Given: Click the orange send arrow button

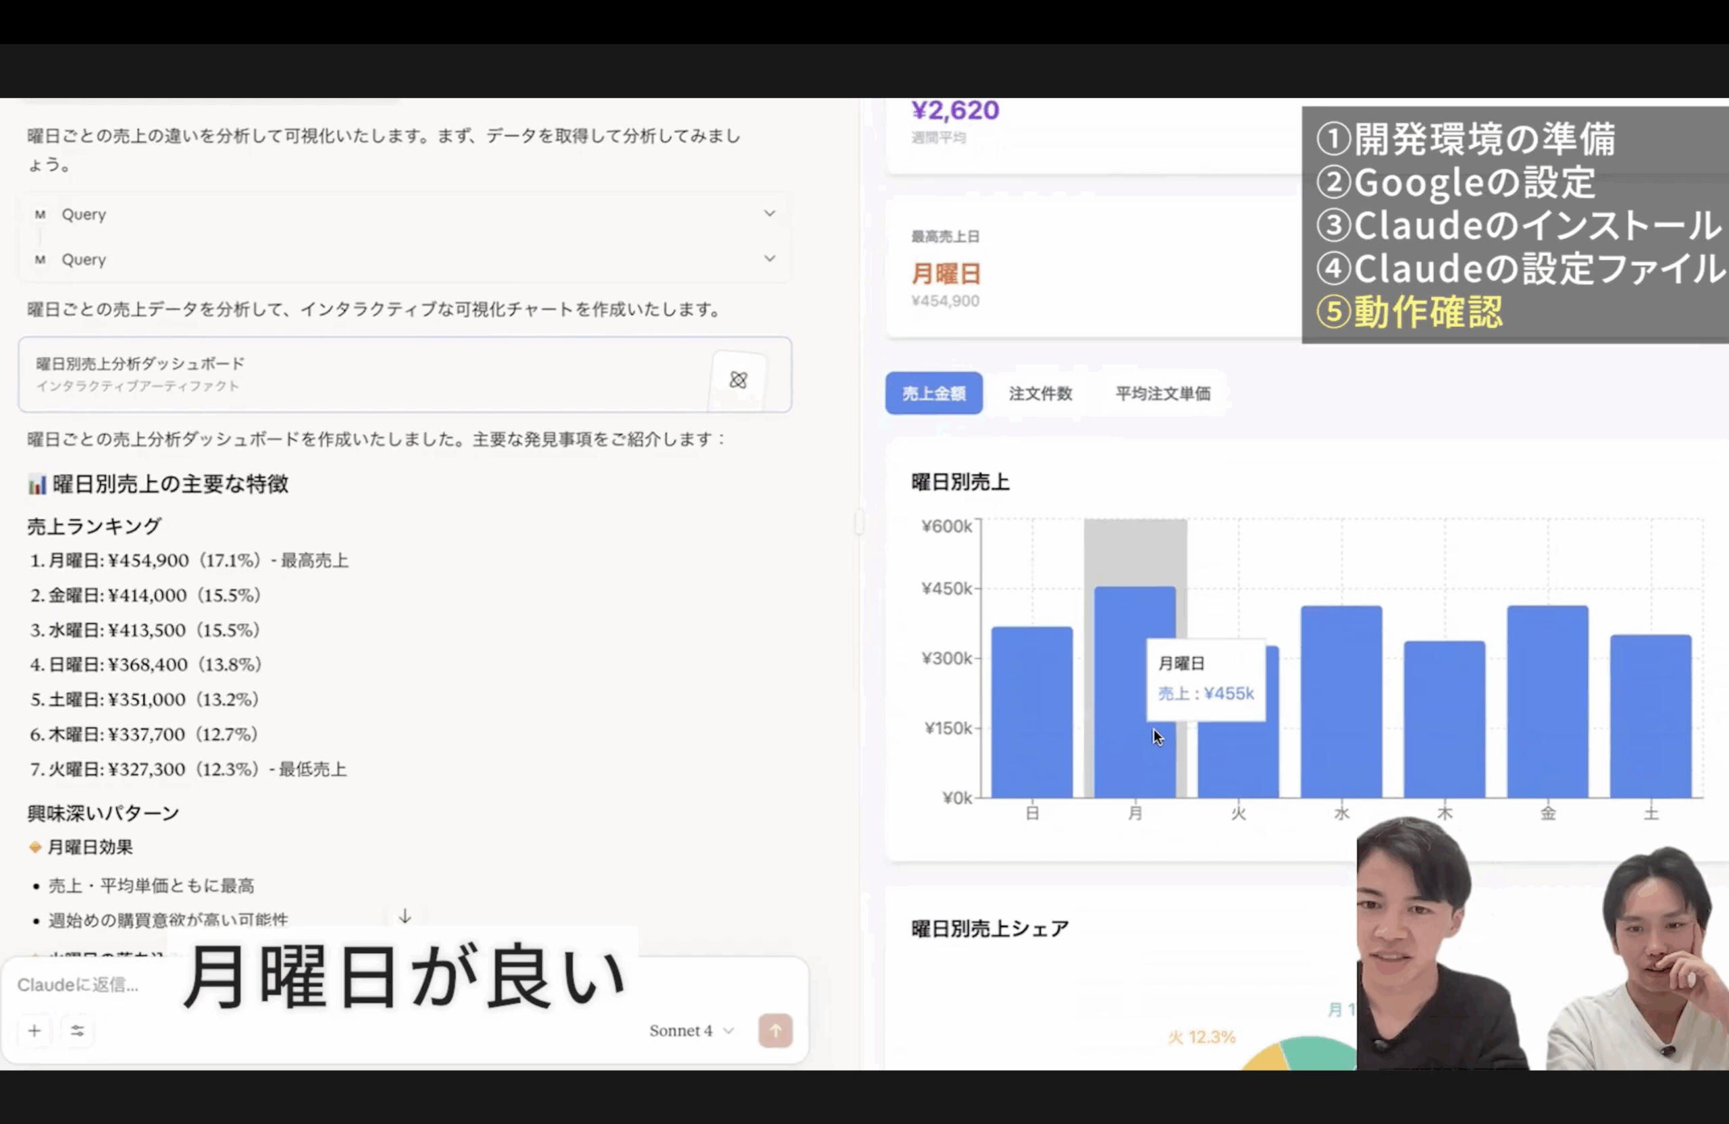Looking at the screenshot, I should click(775, 1030).
